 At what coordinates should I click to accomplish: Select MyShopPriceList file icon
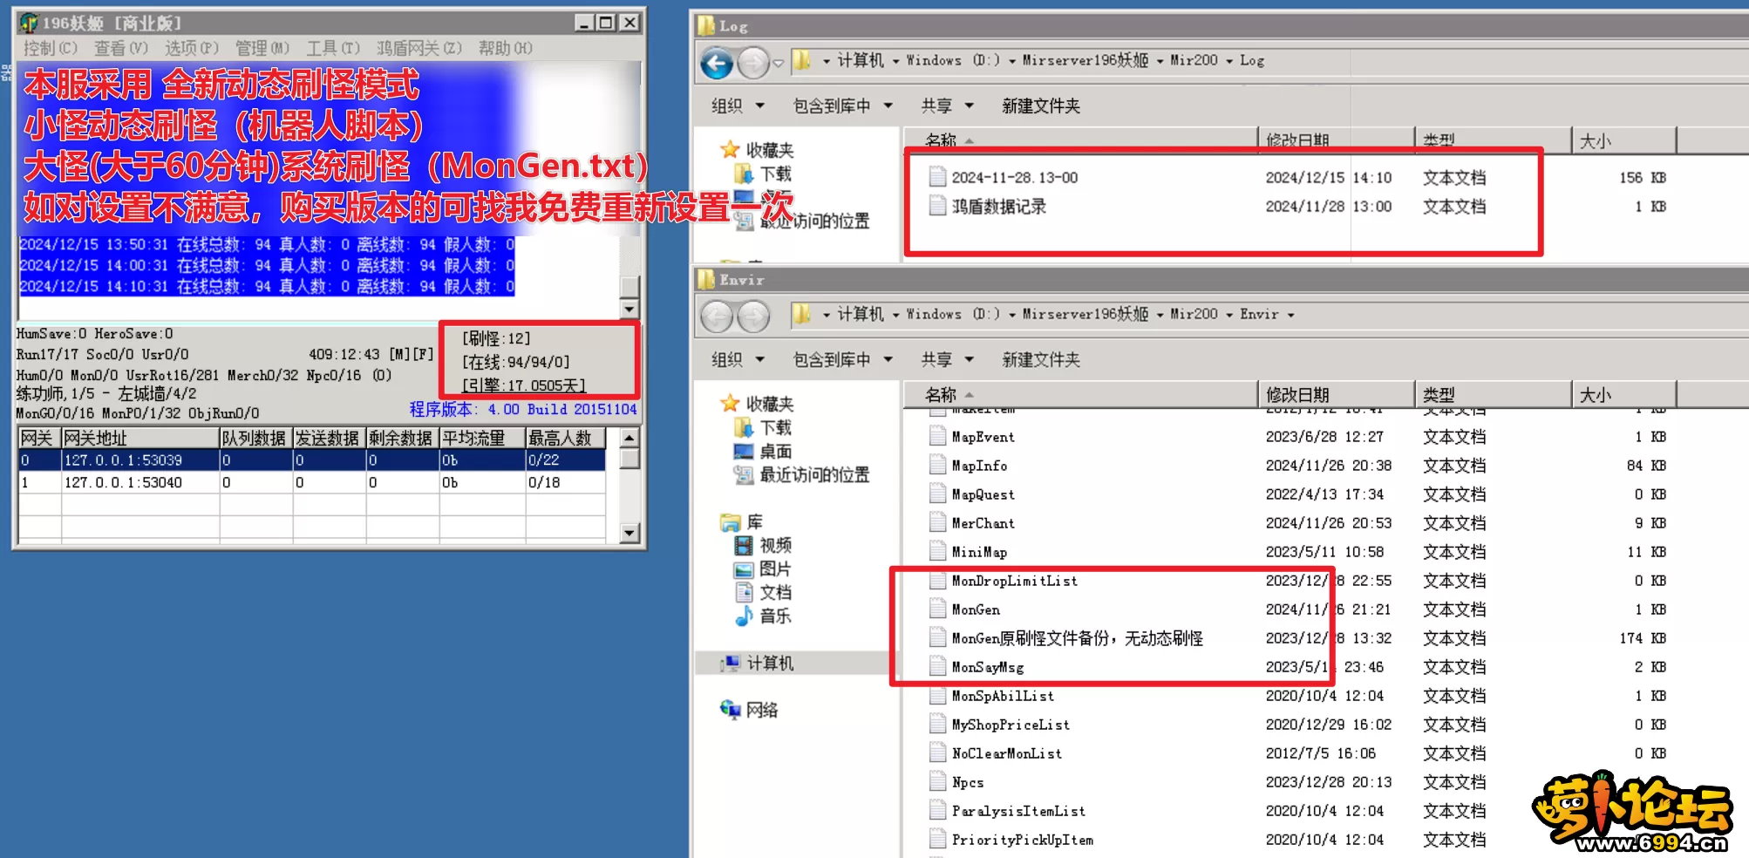click(x=937, y=724)
